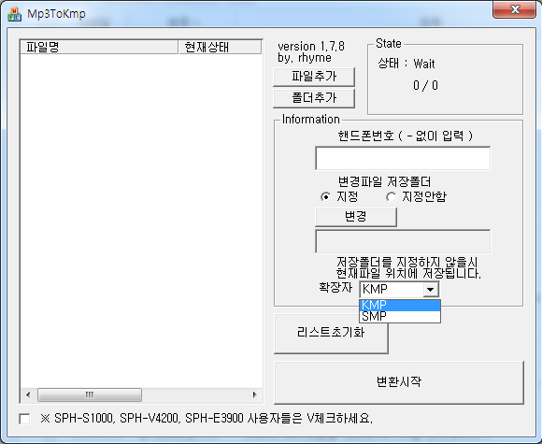Click the 파일명 column header

[99, 47]
